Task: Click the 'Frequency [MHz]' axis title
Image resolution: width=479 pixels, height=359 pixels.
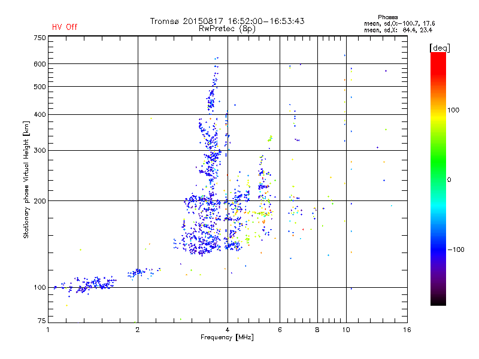Action: 227,337
